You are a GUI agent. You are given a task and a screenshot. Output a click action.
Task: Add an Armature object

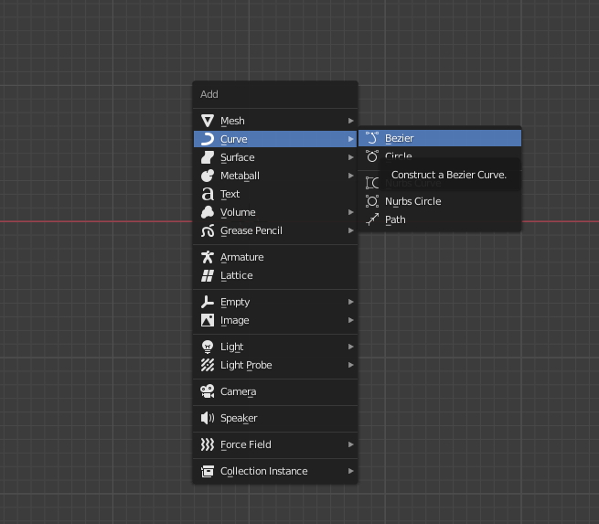tap(275, 257)
